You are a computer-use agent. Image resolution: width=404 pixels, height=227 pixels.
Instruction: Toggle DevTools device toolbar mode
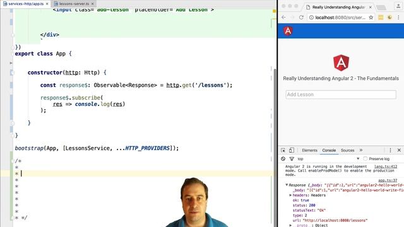click(292, 150)
